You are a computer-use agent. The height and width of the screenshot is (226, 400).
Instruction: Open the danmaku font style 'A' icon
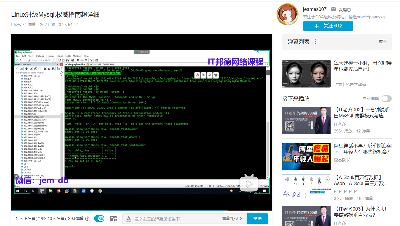(x=129, y=219)
